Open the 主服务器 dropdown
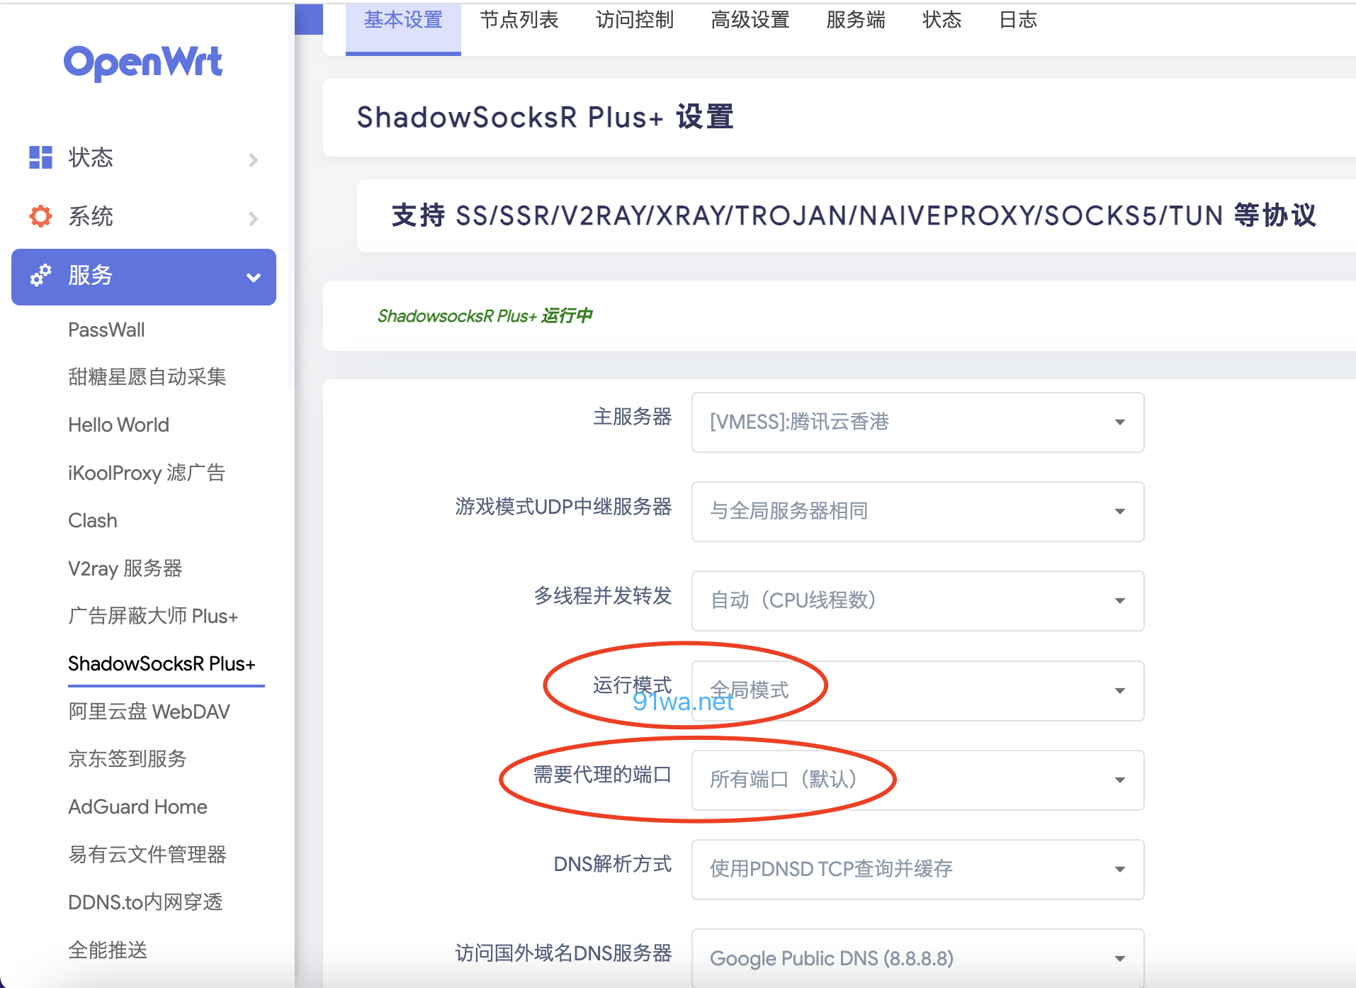 point(917,422)
